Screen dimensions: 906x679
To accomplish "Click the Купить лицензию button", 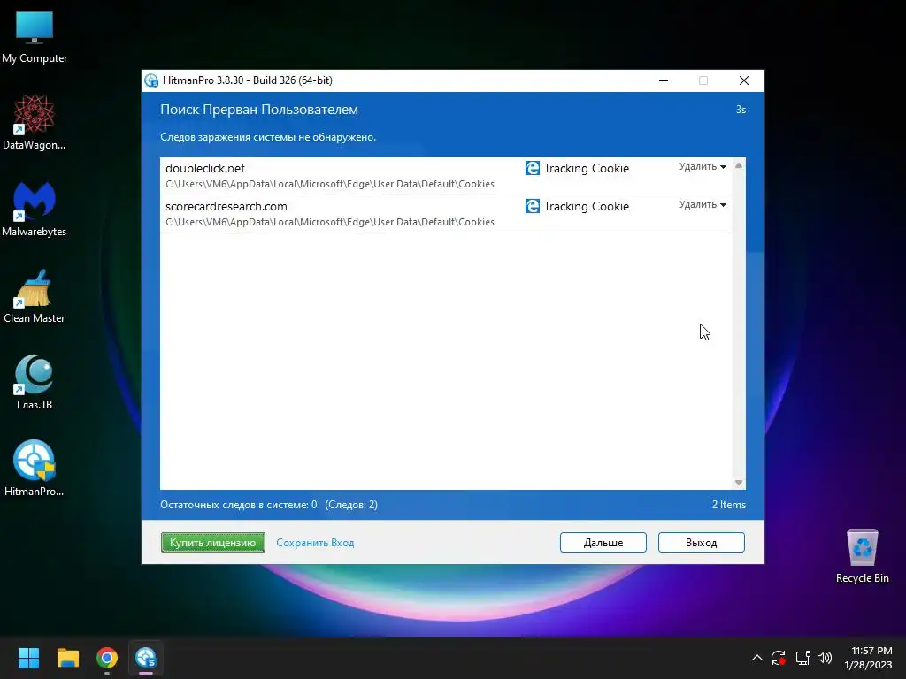I will [x=212, y=543].
